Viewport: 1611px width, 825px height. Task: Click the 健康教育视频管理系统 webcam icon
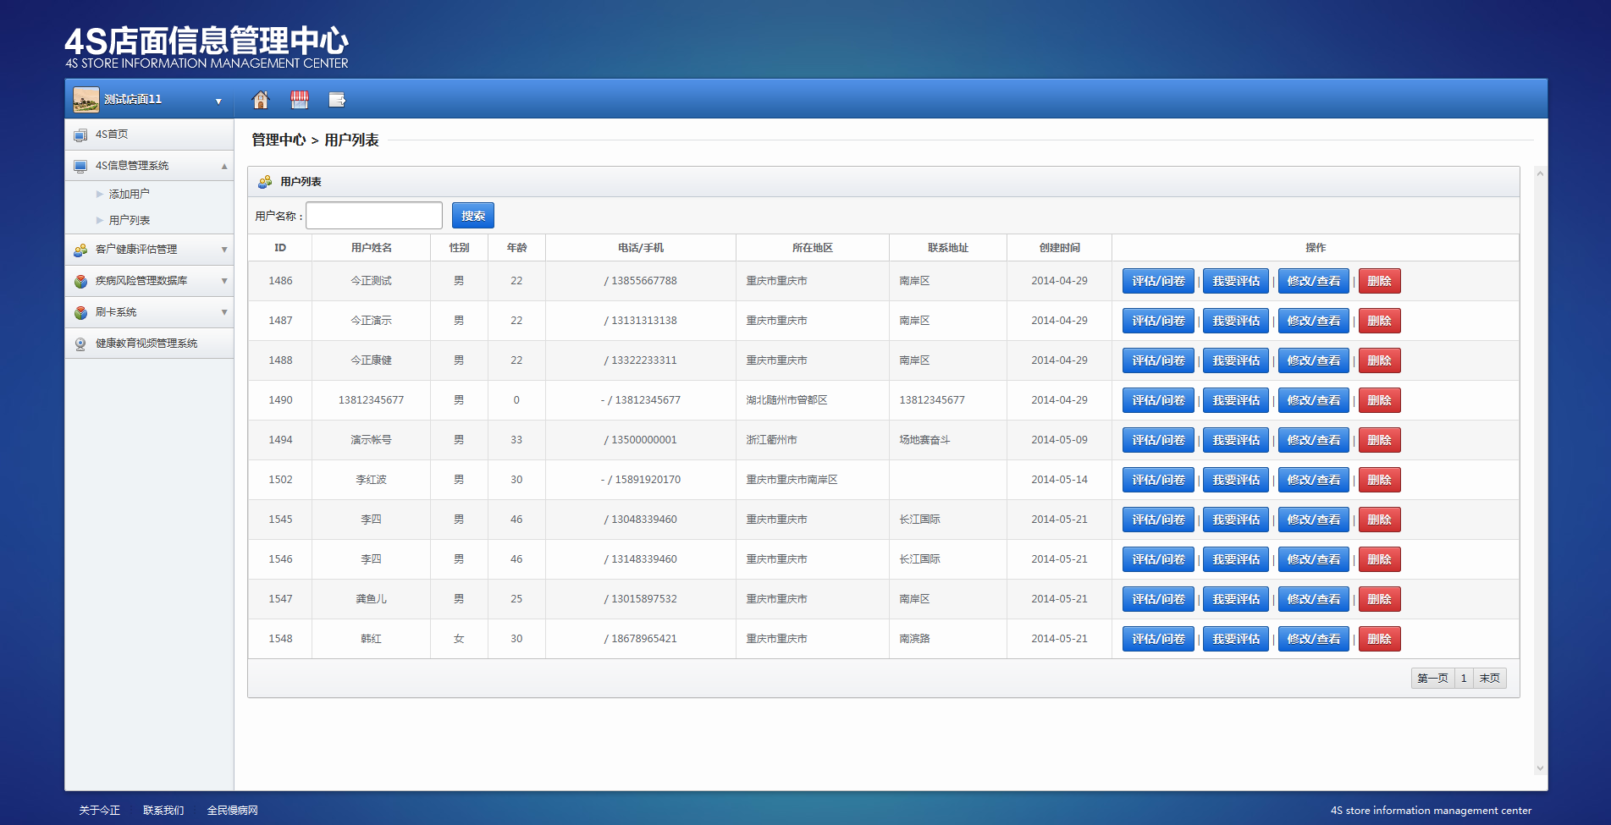click(80, 344)
